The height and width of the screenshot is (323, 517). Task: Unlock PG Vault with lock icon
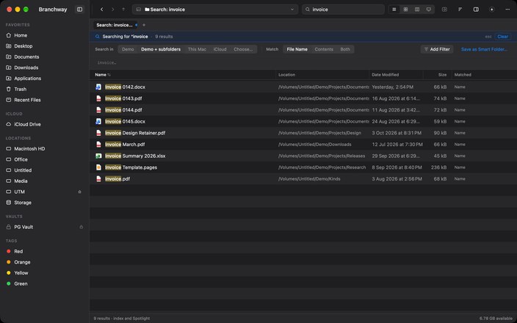click(x=81, y=227)
